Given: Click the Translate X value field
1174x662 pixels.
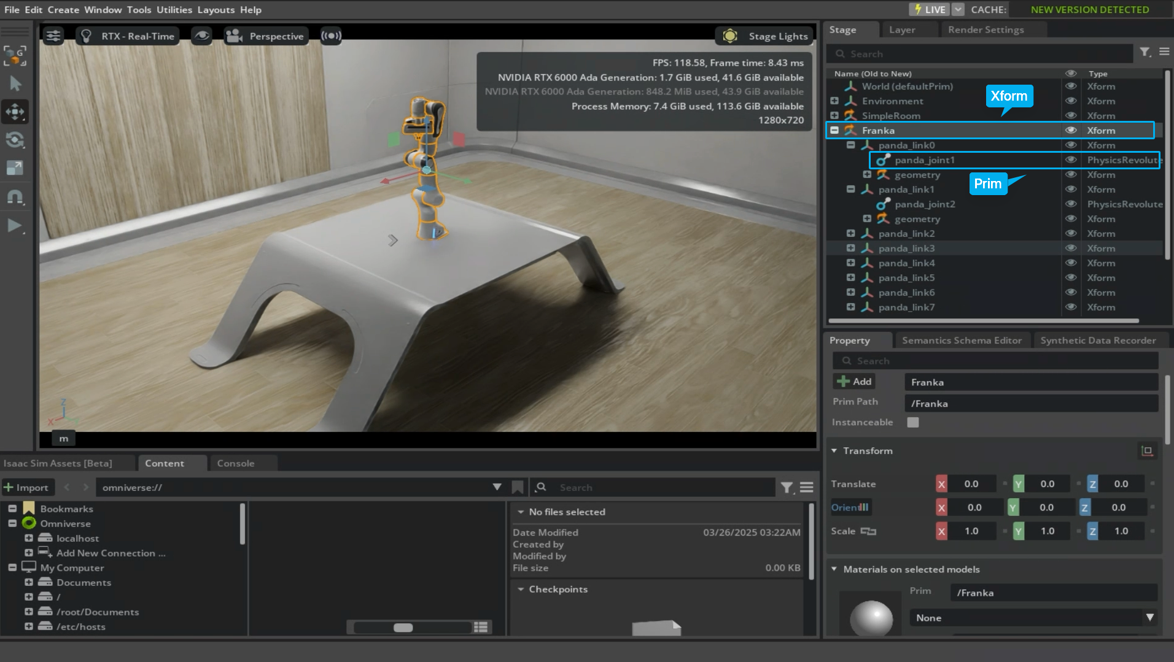Looking at the screenshot, I should coord(971,484).
